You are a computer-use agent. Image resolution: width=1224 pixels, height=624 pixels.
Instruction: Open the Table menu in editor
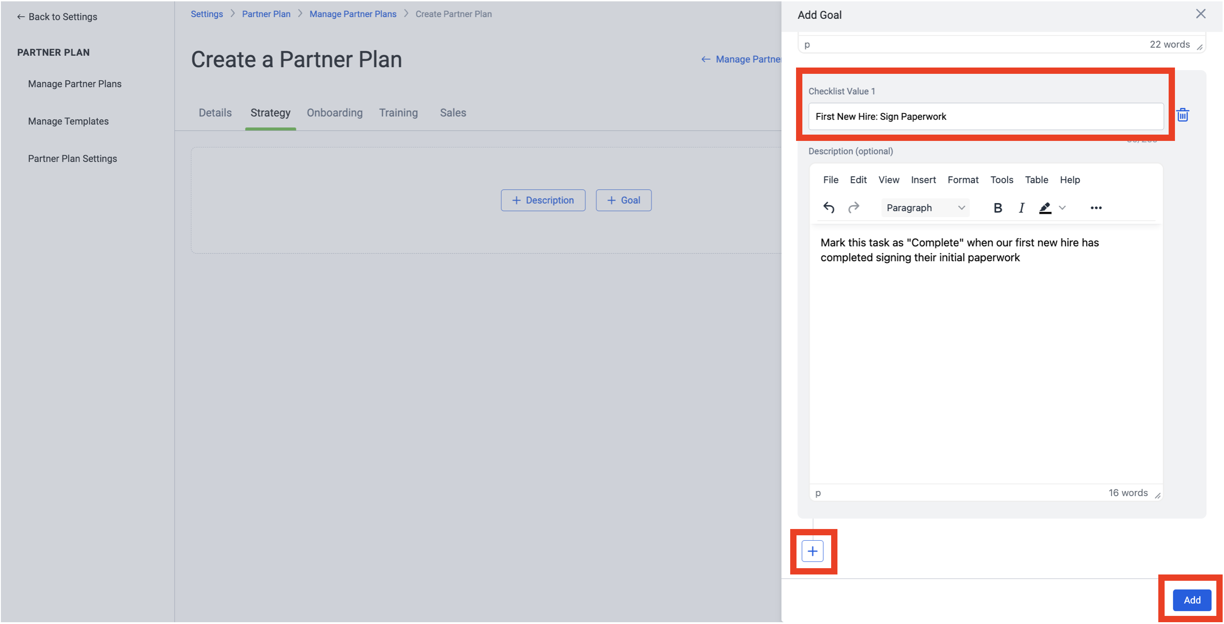[1036, 180]
